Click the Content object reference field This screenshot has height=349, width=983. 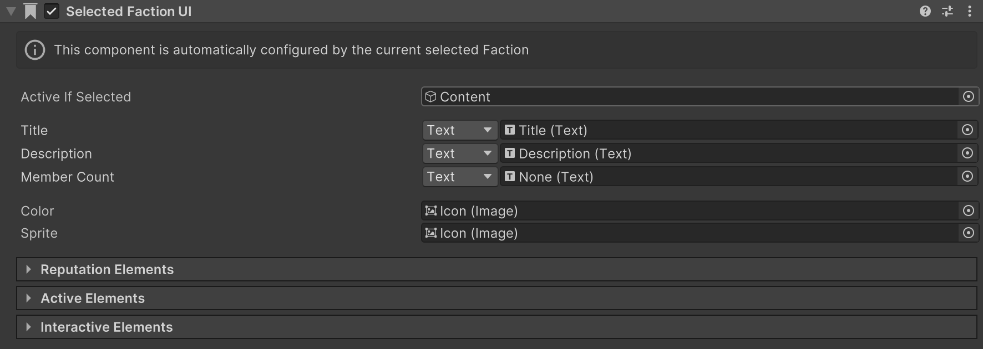click(x=688, y=97)
